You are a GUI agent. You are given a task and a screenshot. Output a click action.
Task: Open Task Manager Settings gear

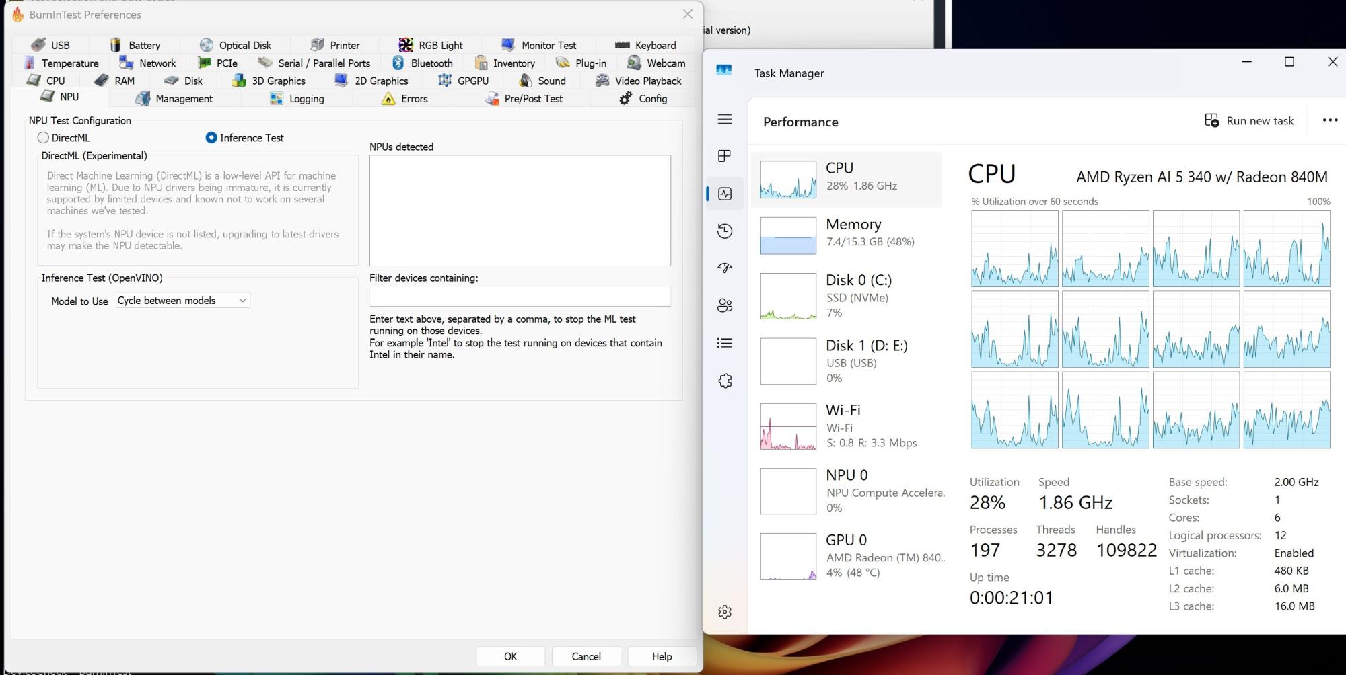pyautogui.click(x=725, y=612)
